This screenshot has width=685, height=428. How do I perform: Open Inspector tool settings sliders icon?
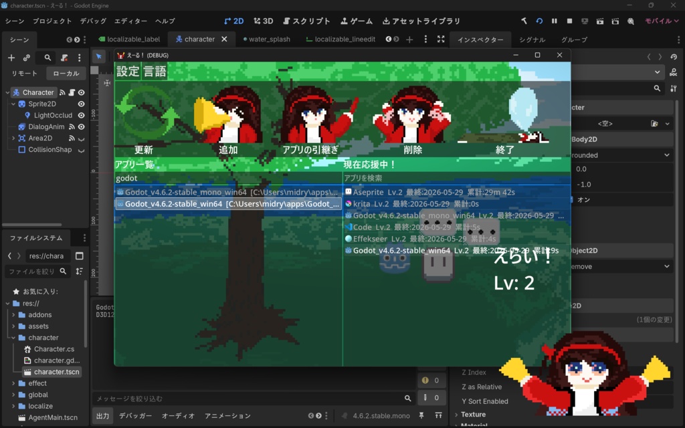click(x=674, y=88)
